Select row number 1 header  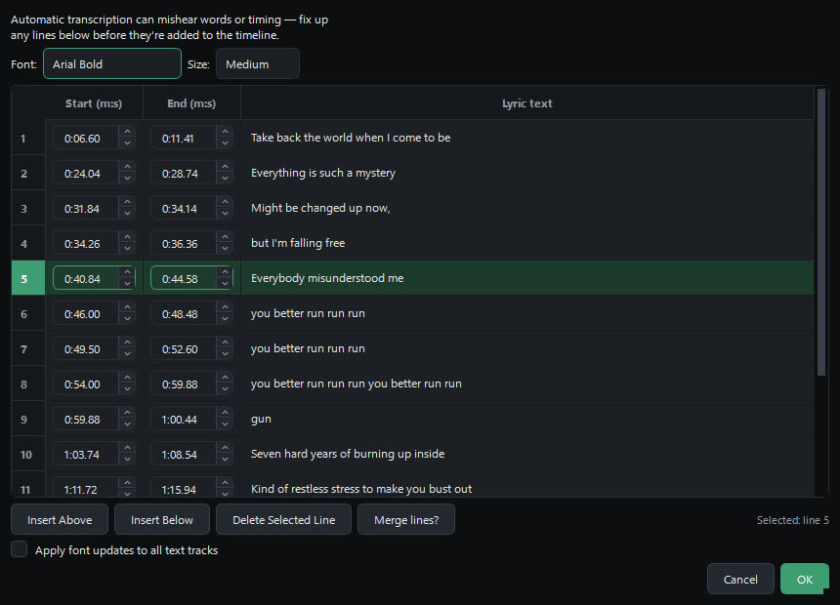click(x=28, y=139)
